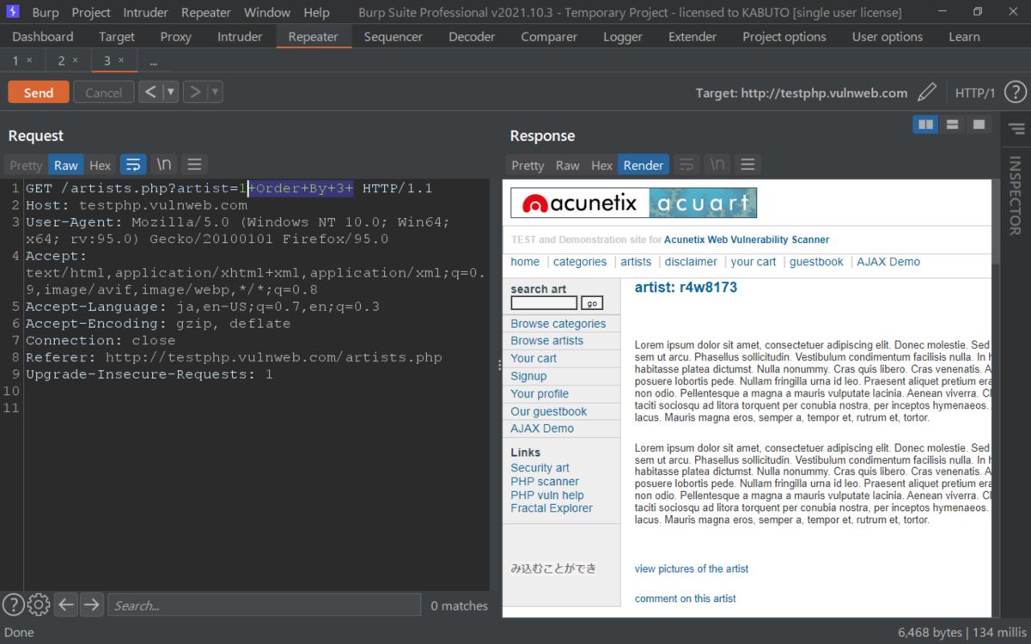Switch to Comparer tab
The image size is (1031, 644).
tap(549, 37)
